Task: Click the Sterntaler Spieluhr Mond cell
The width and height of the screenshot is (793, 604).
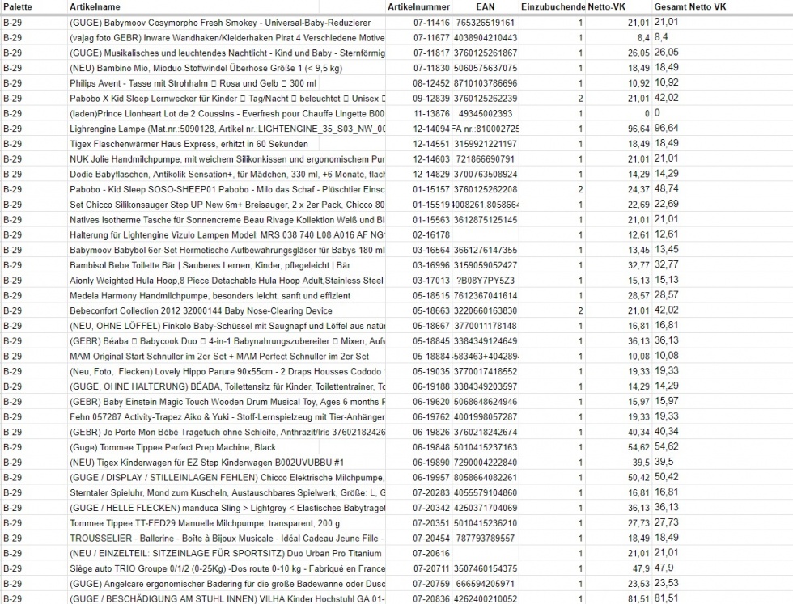Action: (x=227, y=492)
